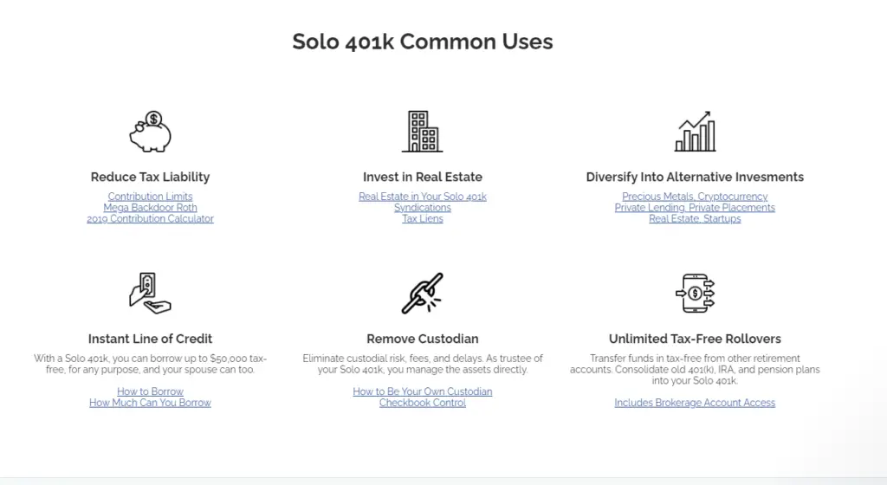Click the rising bar chart icon
The height and width of the screenshot is (485, 887).
(x=695, y=132)
